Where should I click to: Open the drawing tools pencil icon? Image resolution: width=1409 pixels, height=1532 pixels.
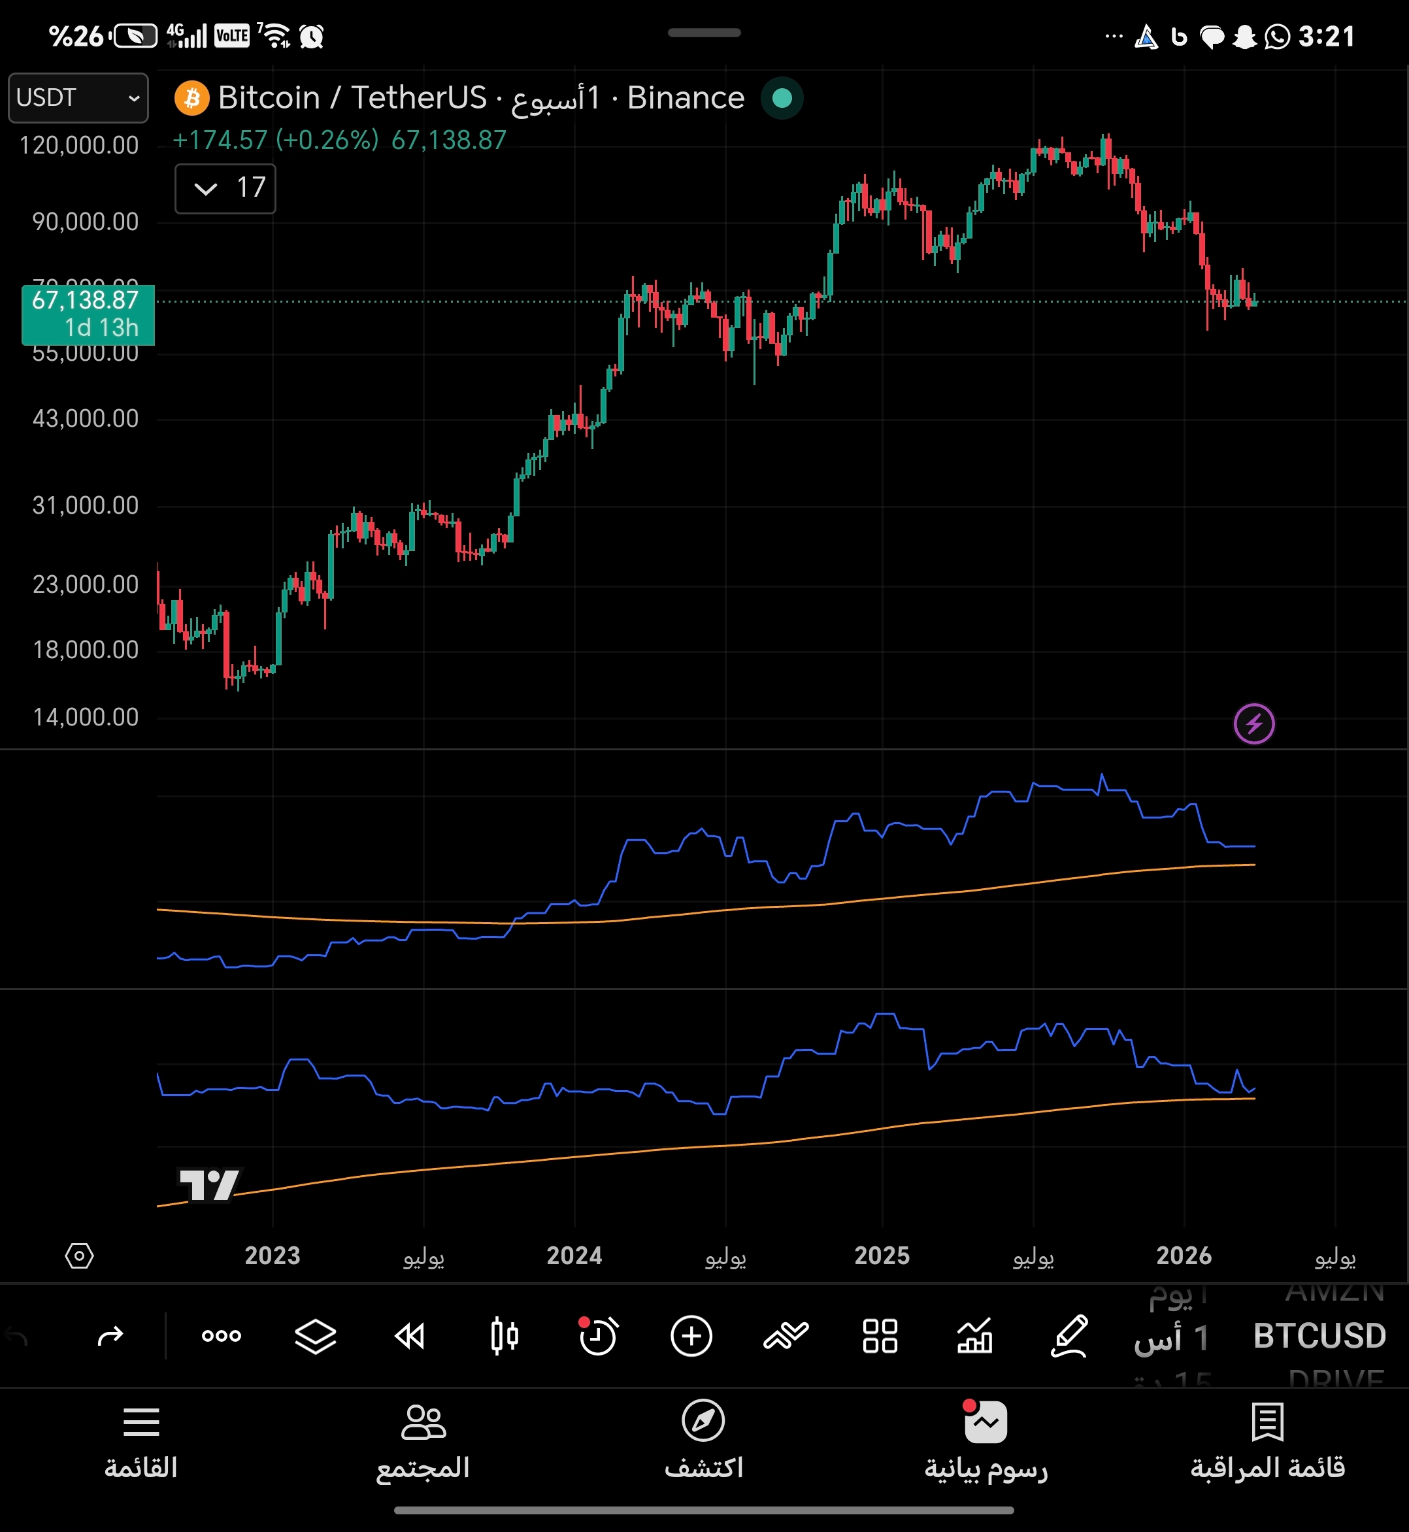(x=1069, y=1336)
